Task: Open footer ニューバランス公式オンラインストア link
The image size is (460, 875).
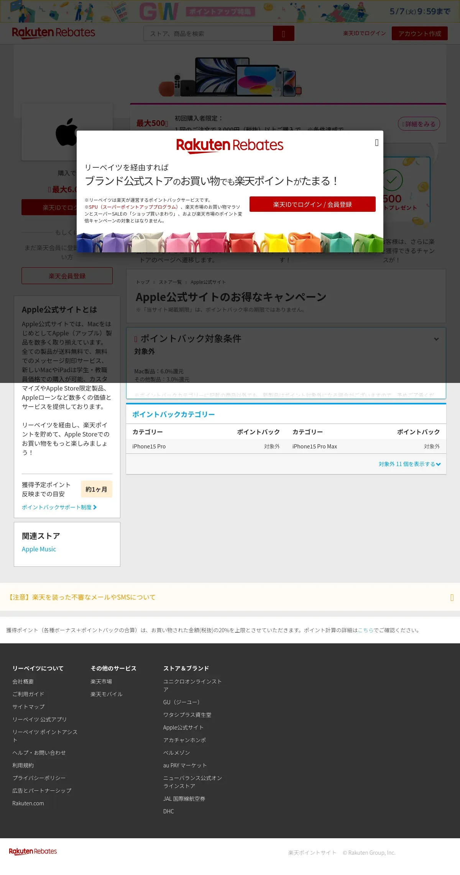Action: point(192,782)
